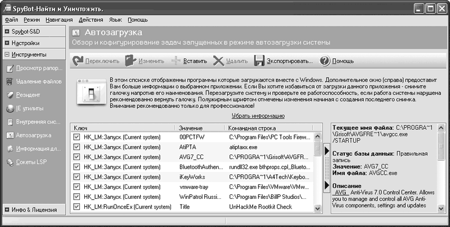Click the Экспортировать... button label
Image resolution: width=450 pixels, height=227 pixels.
(x=290, y=61)
